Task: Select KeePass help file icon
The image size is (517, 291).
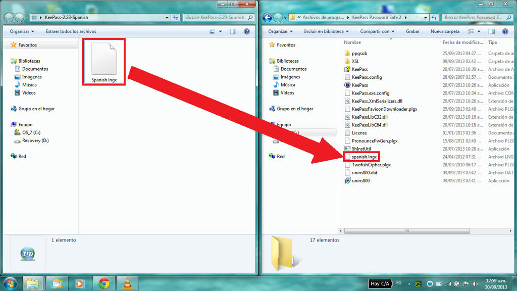Action: point(347,69)
